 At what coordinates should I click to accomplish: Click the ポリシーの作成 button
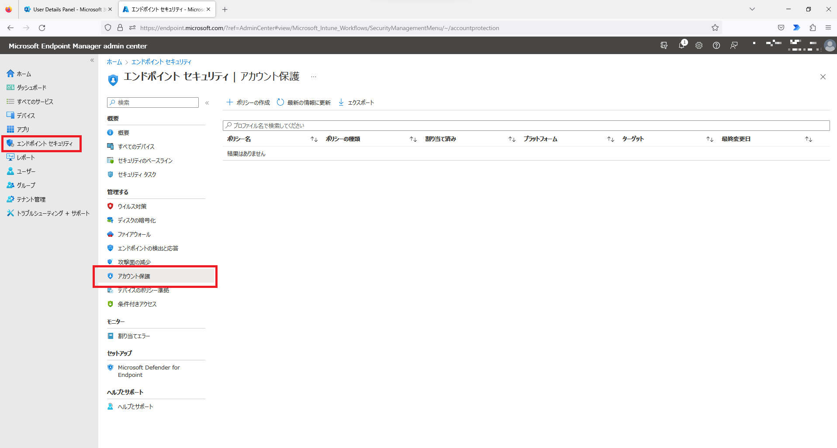click(248, 103)
